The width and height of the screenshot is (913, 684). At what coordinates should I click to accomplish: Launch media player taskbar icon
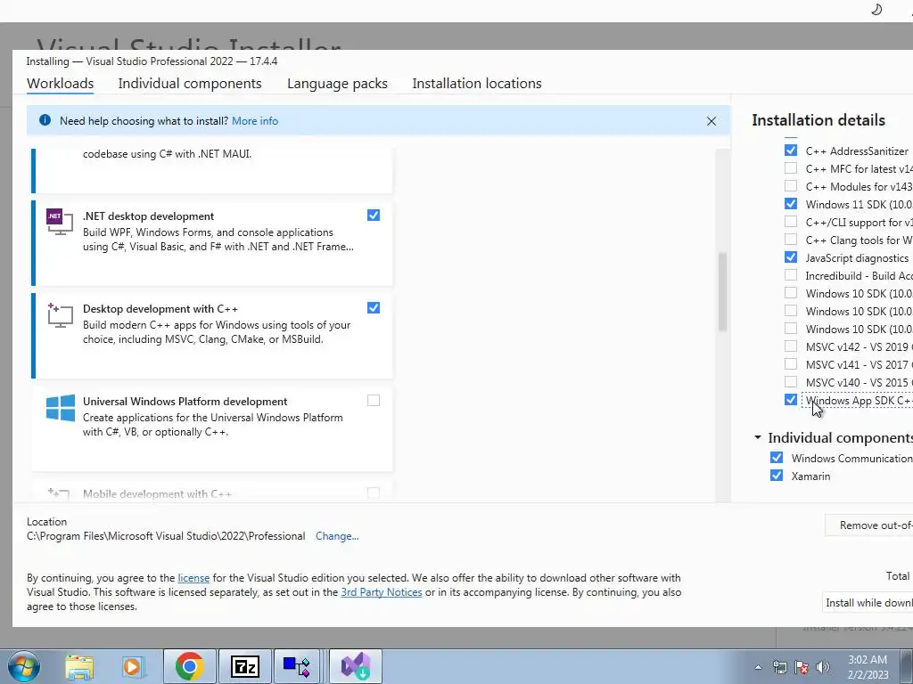[x=133, y=667]
